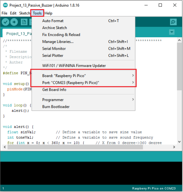The image size is (183, 192).
Task: Click the Verify checkmark toolbar button
Action: [x=5, y=22]
